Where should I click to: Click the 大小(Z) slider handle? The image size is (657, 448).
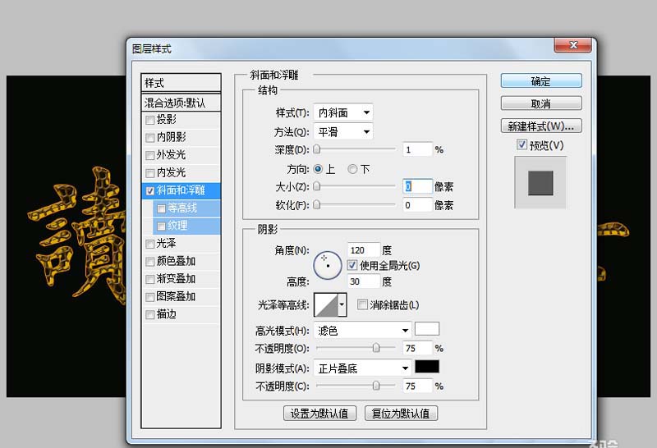[317, 186]
